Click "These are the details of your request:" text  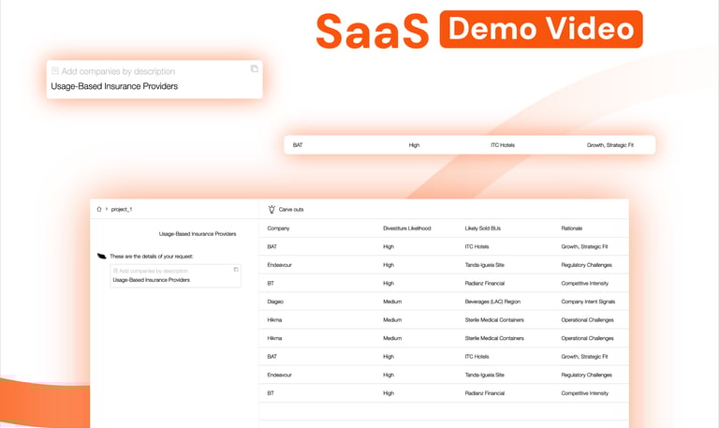point(152,257)
